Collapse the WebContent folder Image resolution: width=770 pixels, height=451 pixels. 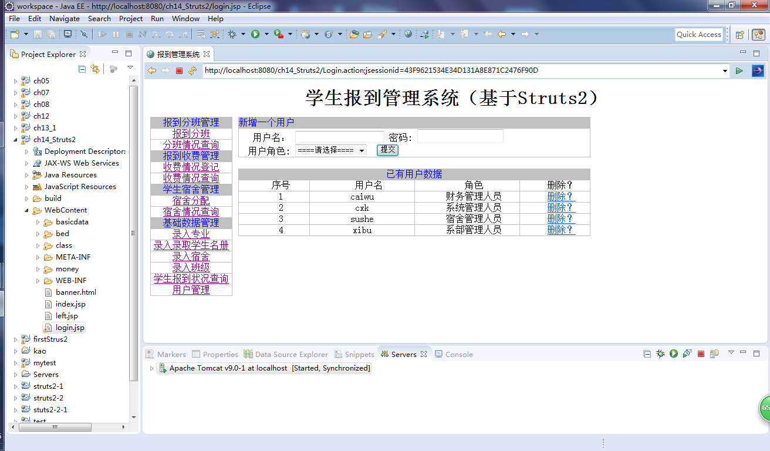coord(27,210)
